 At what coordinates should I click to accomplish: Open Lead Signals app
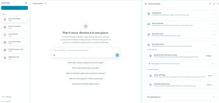[15, 35]
